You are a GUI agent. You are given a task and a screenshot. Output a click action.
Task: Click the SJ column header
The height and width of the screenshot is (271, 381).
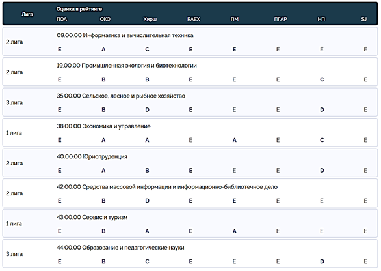pos(363,19)
